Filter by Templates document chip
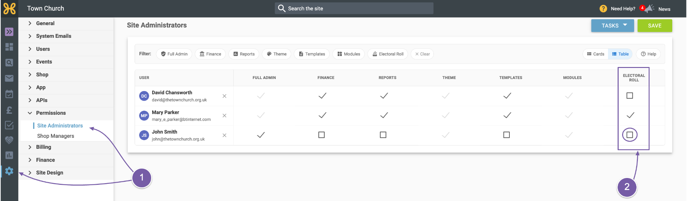687x201 pixels. [x=312, y=54]
